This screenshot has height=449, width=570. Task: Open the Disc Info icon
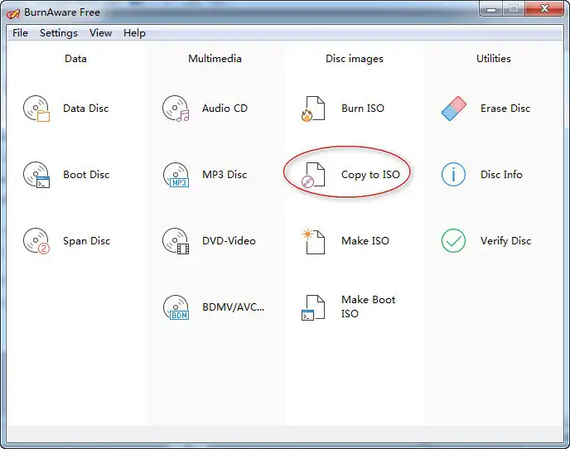click(454, 175)
